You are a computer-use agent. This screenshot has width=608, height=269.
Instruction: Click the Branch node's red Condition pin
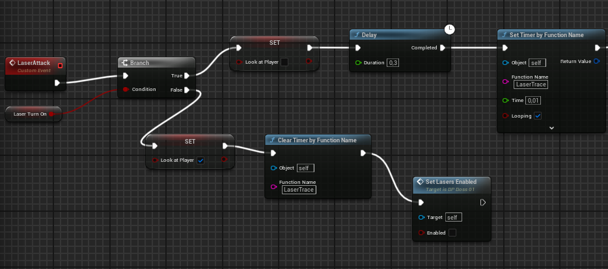pos(126,89)
